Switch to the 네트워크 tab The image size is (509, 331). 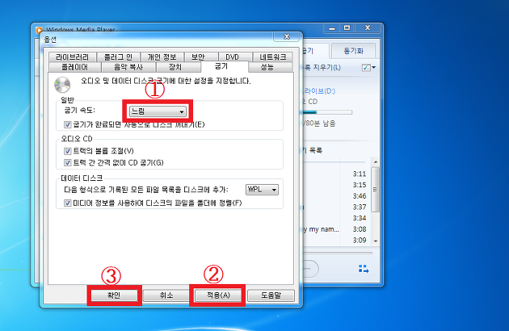coord(273,57)
